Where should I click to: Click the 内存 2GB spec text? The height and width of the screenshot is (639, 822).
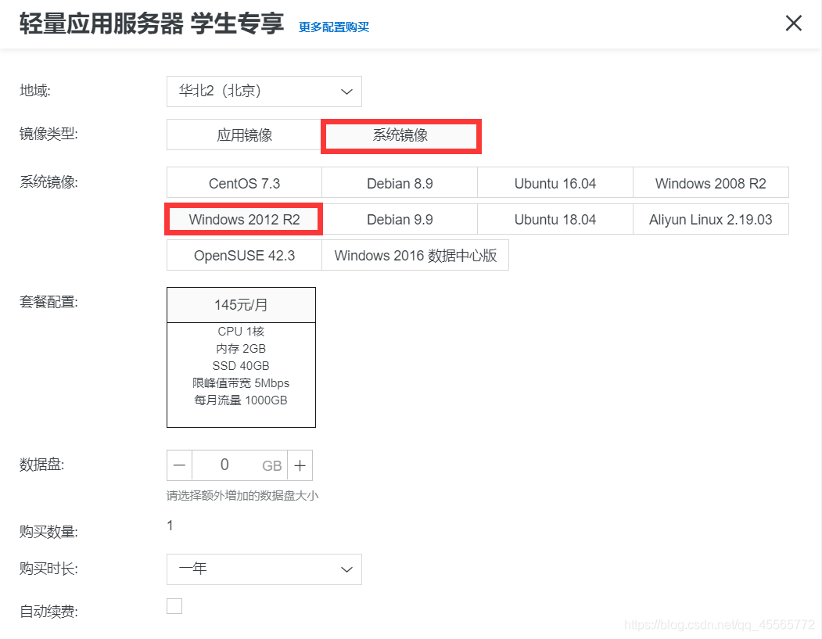(x=241, y=349)
